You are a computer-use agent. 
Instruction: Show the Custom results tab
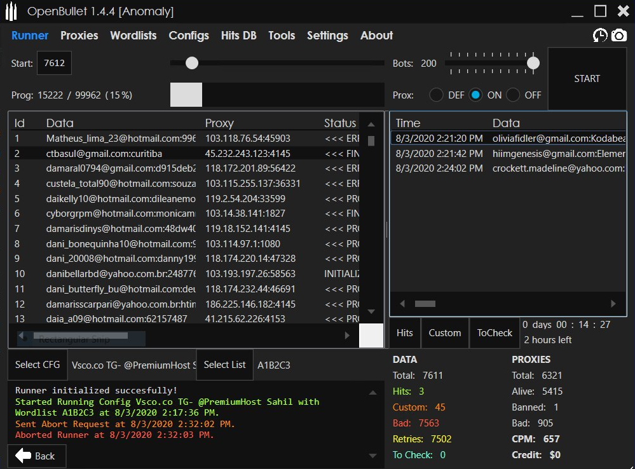[445, 333]
